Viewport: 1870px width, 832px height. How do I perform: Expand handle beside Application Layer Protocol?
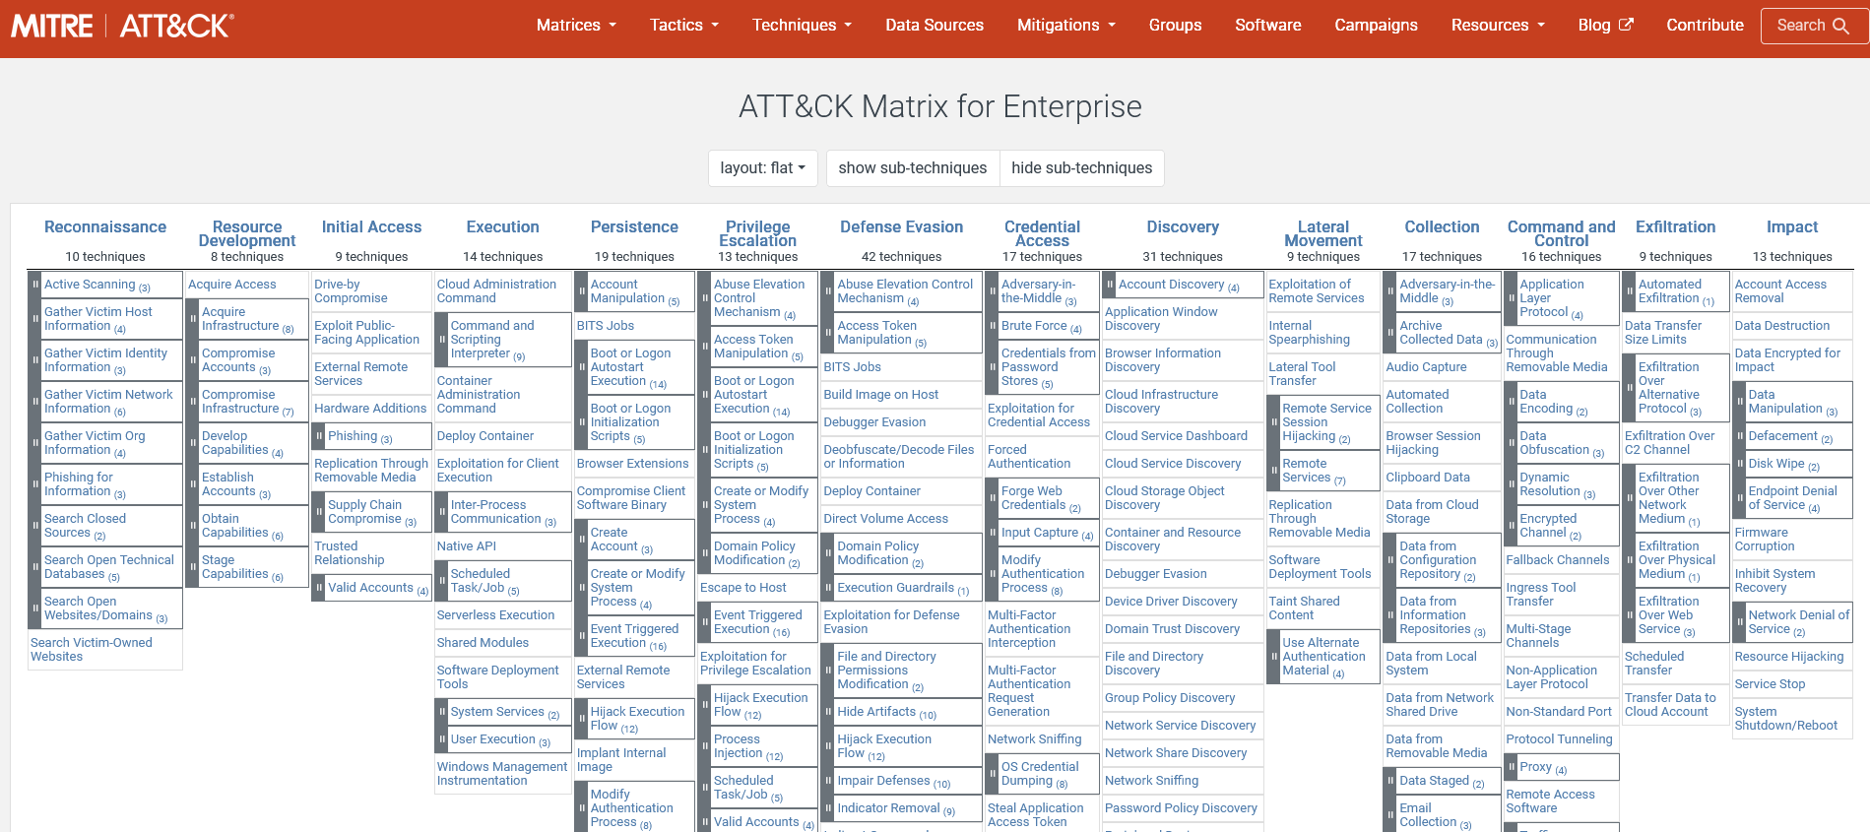1511,298
